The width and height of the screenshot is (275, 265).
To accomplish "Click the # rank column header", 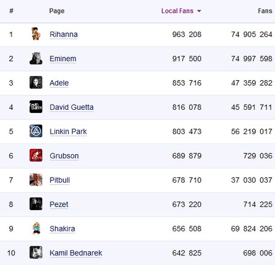I will (11, 11).
